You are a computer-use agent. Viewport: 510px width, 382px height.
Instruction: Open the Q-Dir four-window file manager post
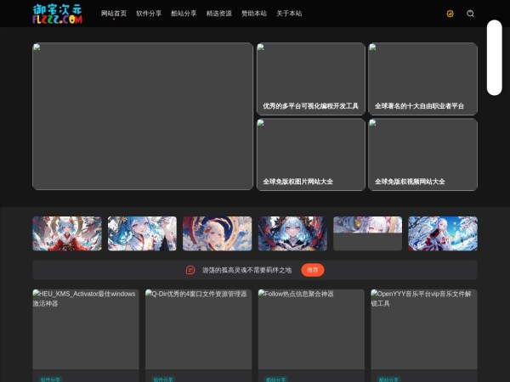click(x=198, y=331)
